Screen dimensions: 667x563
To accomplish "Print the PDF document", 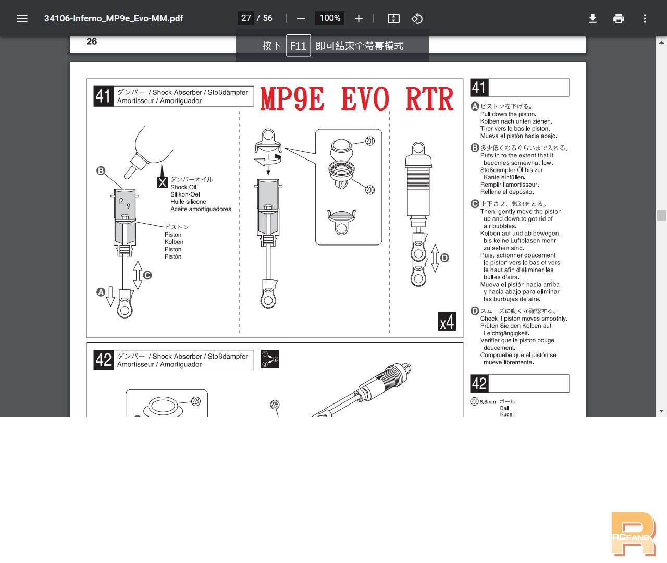I will [619, 18].
